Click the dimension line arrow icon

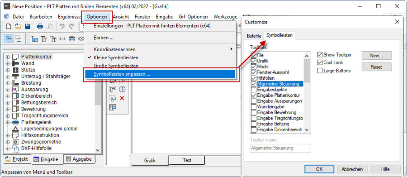[x=62, y=39]
